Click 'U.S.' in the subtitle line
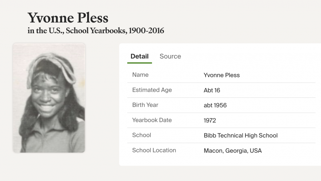The height and width of the screenshot is (181, 321). point(55,31)
